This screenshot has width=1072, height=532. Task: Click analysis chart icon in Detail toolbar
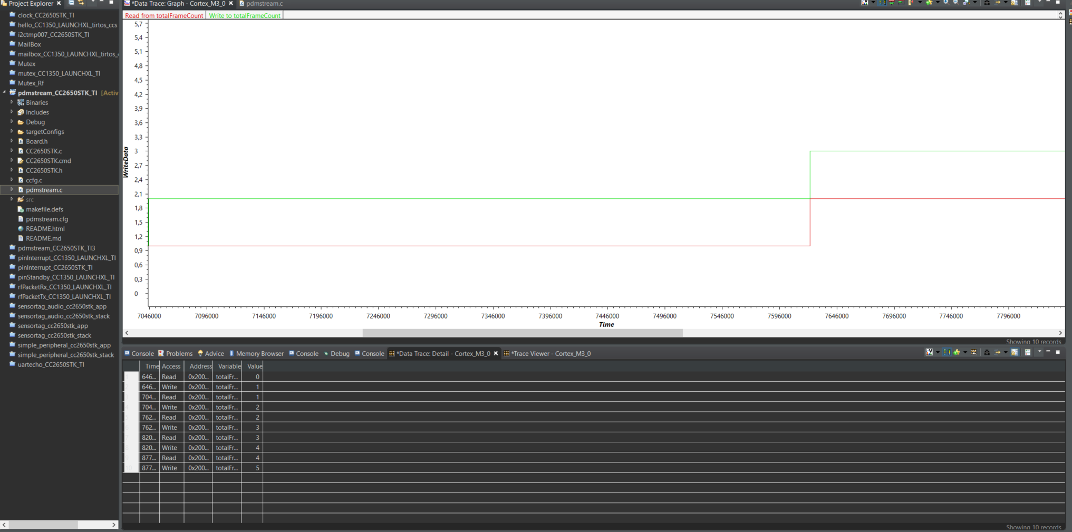coord(929,352)
